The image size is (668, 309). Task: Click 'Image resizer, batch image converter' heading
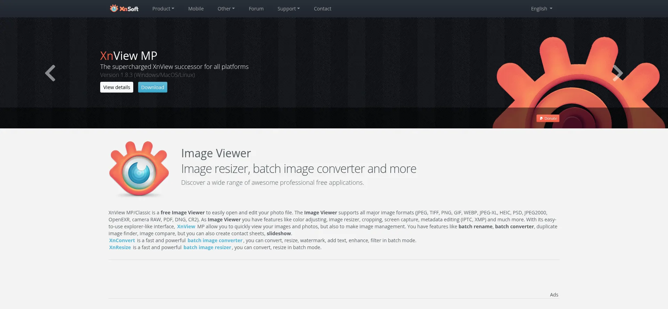(299, 169)
